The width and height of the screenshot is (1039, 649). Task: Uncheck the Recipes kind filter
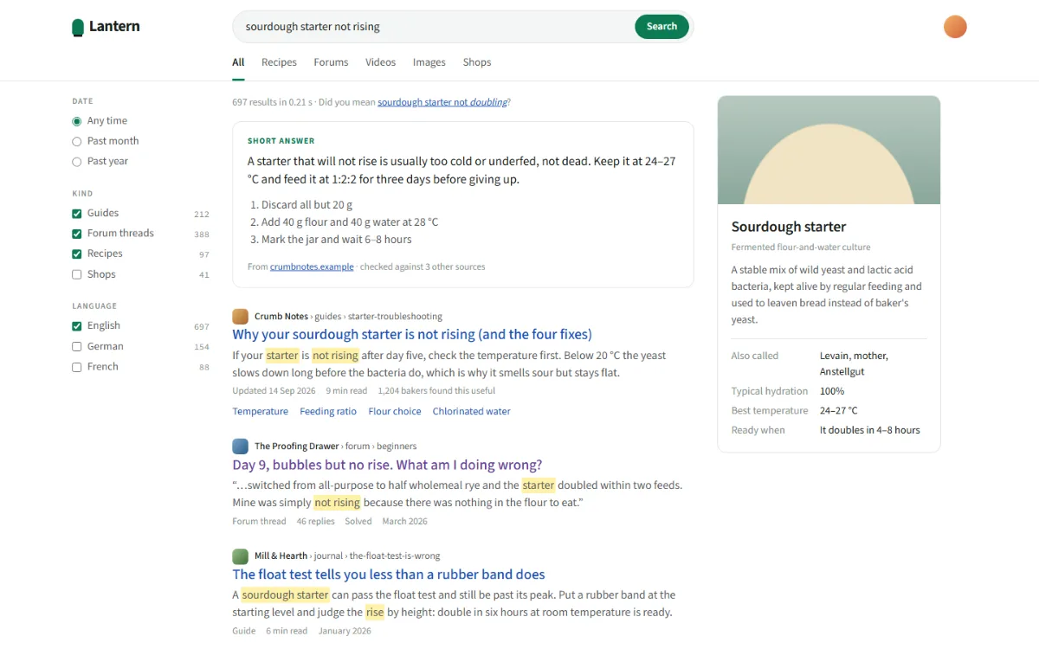[77, 254]
